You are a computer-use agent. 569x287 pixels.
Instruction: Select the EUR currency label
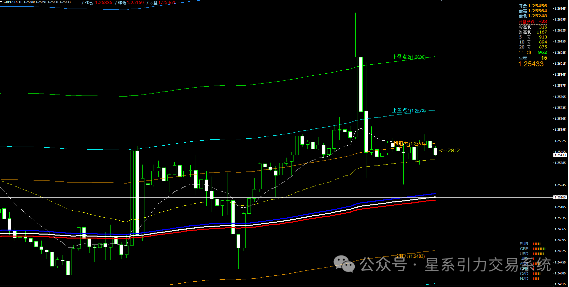tap(524, 244)
